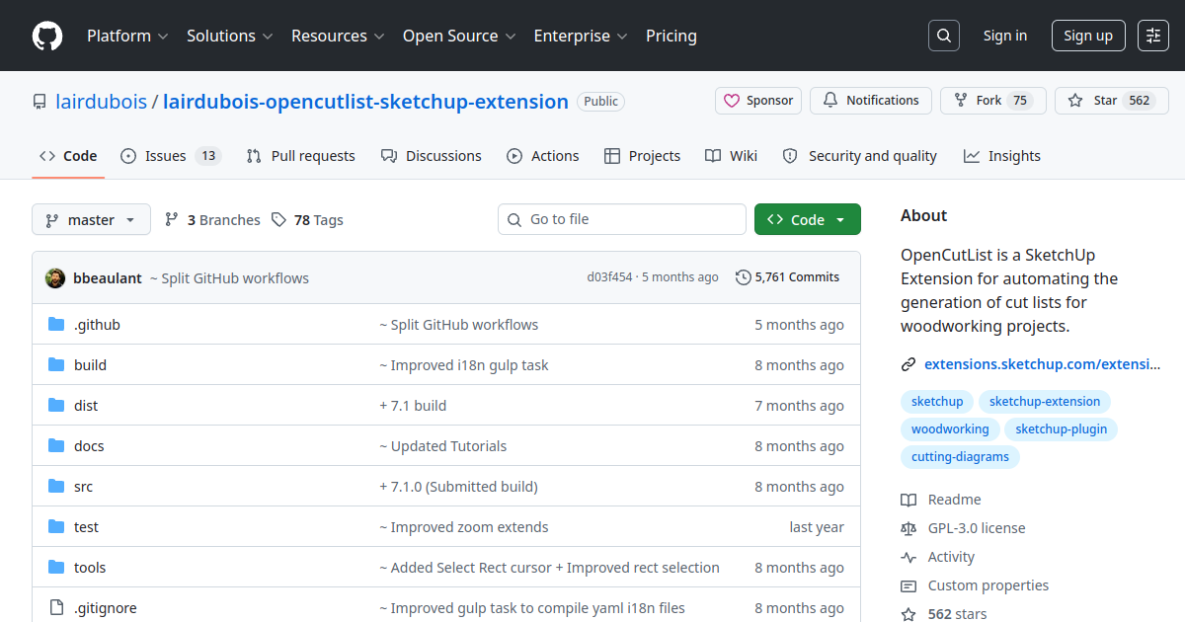Click the Go to file search field

[x=622, y=219]
